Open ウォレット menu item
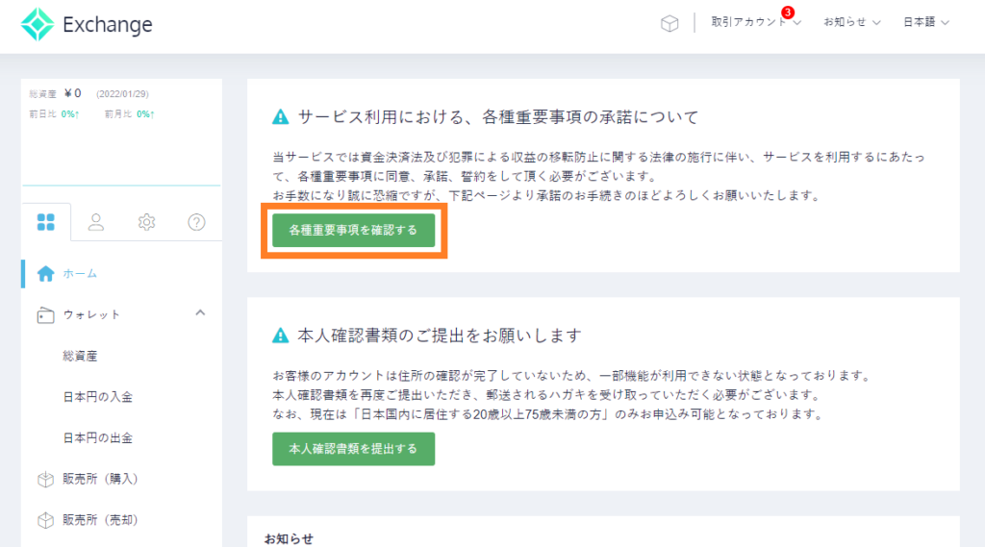 (x=91, y=314)
